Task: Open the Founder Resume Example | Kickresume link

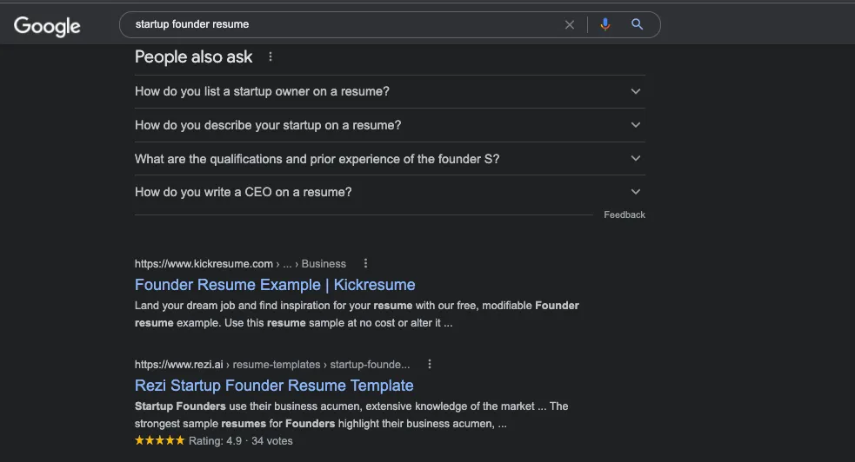Action: [x=275, y=285]
